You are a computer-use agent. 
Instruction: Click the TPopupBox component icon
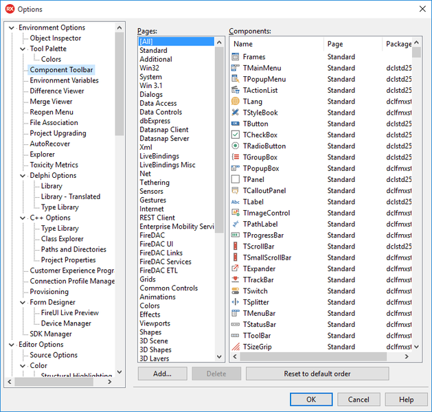click(236, 168)
